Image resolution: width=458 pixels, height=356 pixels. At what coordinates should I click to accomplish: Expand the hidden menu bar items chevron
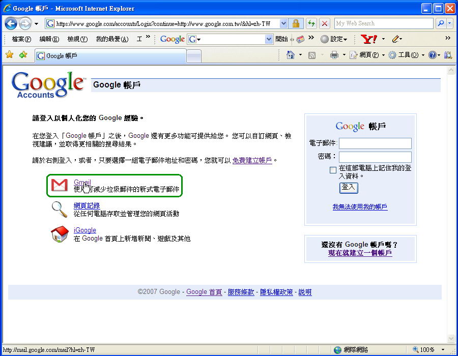click(148, 37)
